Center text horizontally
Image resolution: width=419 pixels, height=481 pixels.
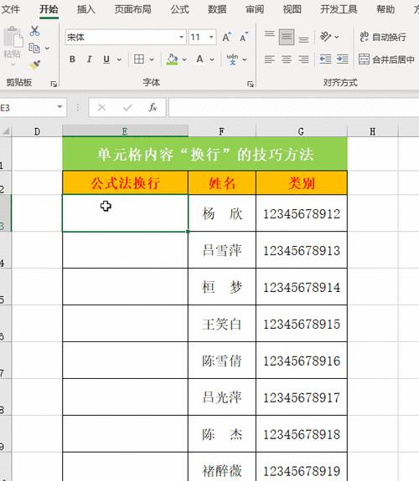click(287, 59)
